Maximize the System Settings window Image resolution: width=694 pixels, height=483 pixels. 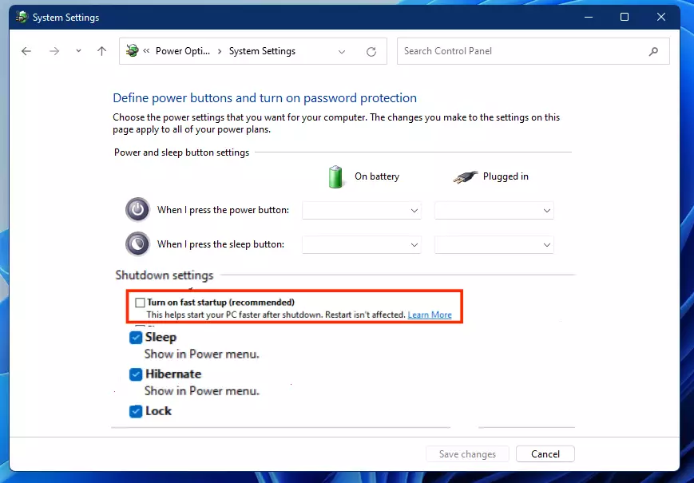point(625,18)
